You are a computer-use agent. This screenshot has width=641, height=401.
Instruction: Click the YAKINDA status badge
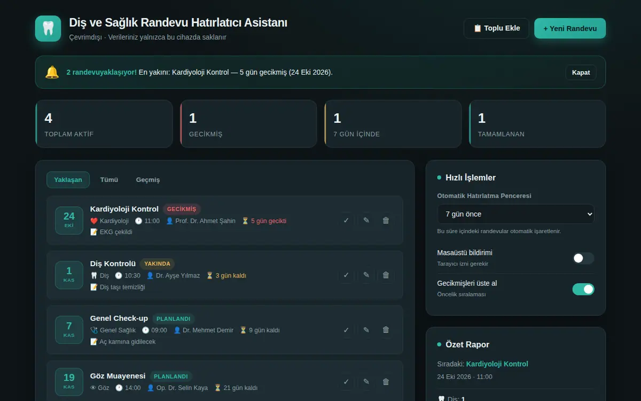pos(157,264)
